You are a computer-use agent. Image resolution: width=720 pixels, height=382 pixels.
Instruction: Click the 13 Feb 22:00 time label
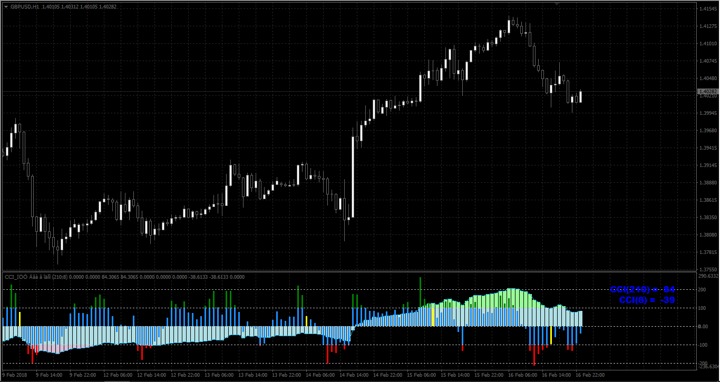[286, 375]
